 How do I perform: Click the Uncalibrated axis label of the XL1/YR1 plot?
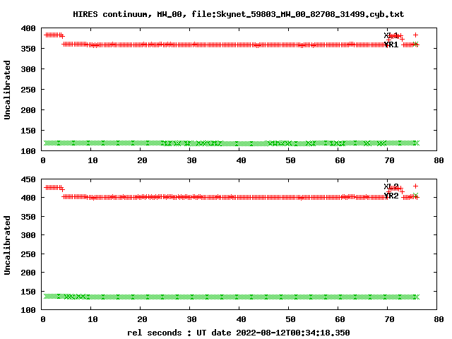pyautogui.click(x=7, y=90)
